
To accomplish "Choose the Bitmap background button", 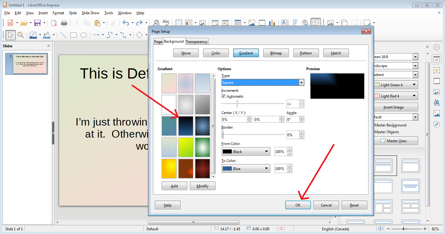I will point(276,53).
